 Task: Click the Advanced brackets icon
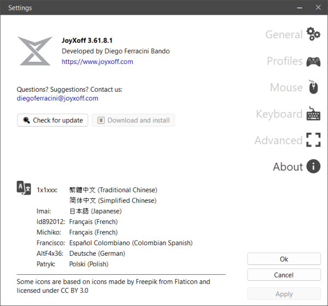(x=313, y=140)
